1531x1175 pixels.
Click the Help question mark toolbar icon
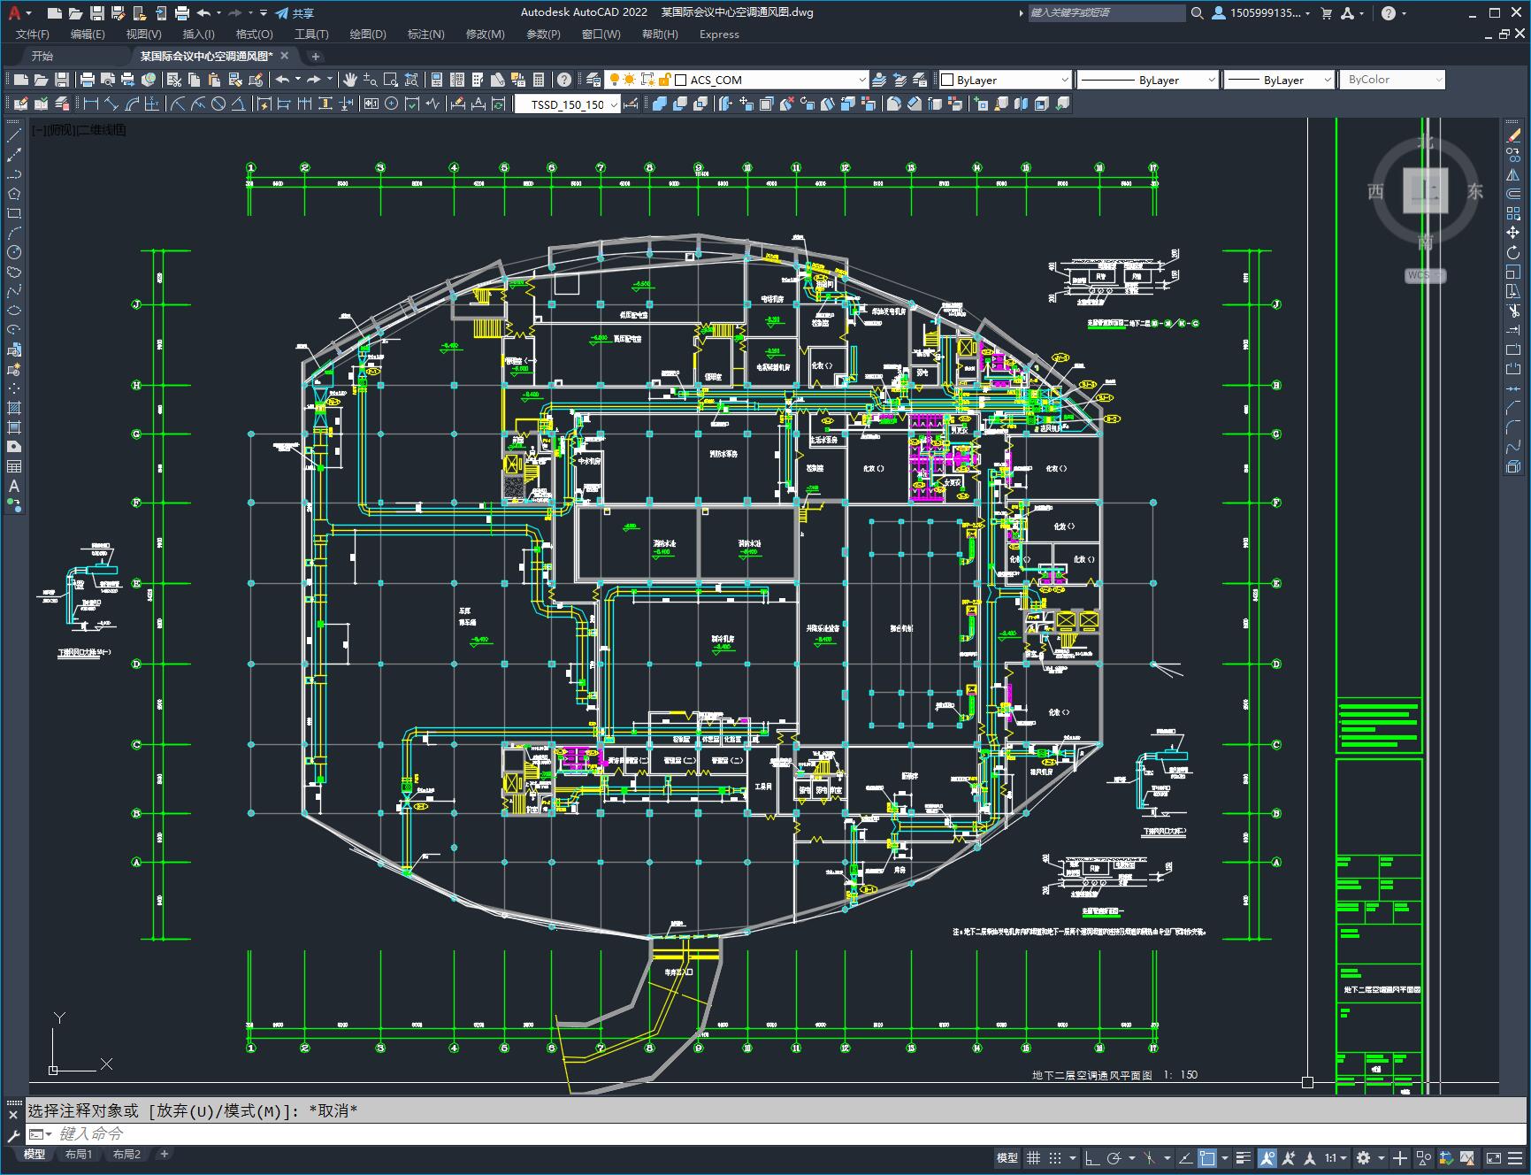(564, 80)
